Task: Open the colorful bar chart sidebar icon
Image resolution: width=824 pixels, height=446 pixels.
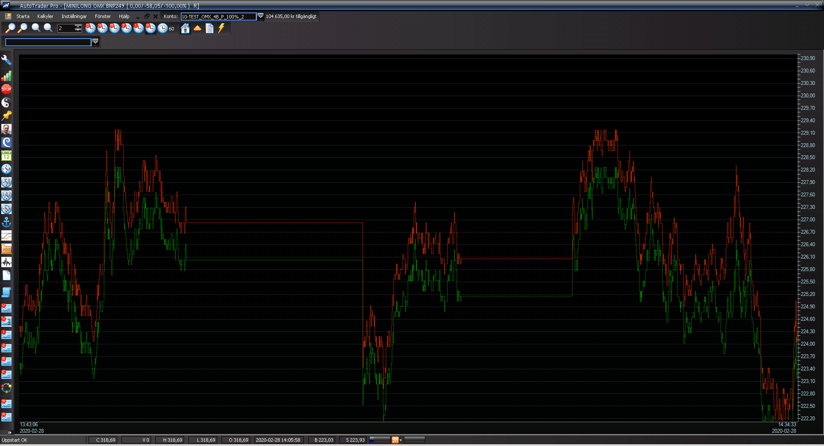Action: (x=6, y=76)
